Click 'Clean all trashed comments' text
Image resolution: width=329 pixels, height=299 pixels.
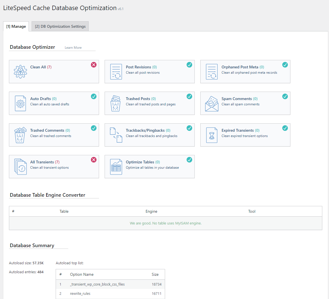tap(51, 136)
